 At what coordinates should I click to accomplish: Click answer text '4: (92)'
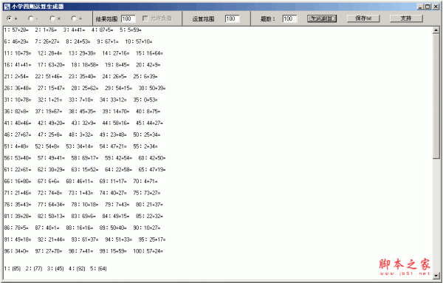[x=77, y=268]
